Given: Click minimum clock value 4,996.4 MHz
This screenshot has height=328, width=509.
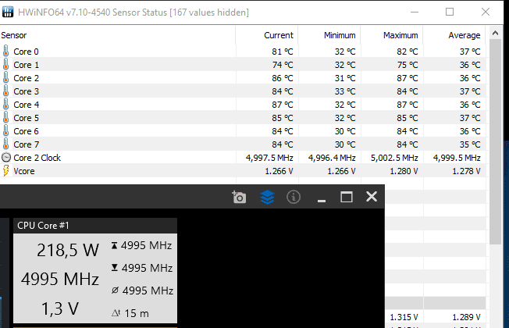Looking at the screenshot, I should tap(332, 158).
